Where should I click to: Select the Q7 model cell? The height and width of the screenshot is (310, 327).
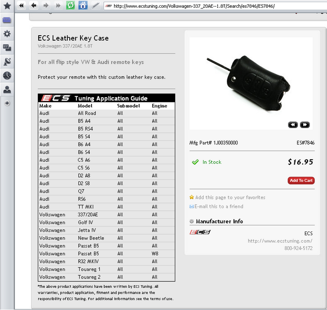[x=81, y=191]
